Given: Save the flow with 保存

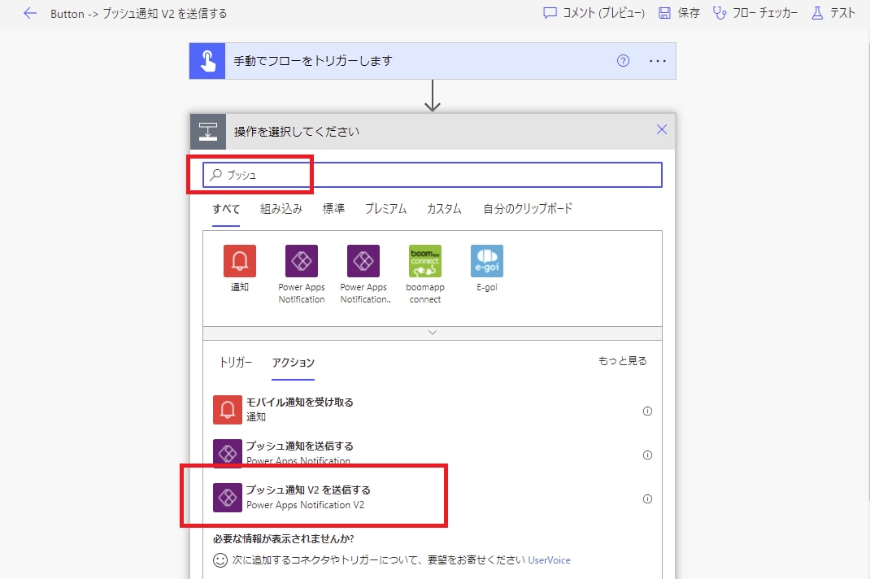Looking at the screenshot, I should click(x=679, y=13).
